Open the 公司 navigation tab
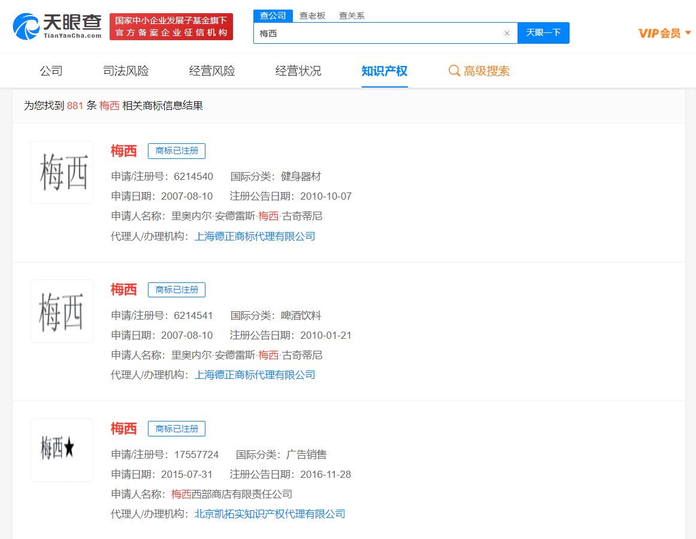Screen dimensions: 696x539 (51, 70)
